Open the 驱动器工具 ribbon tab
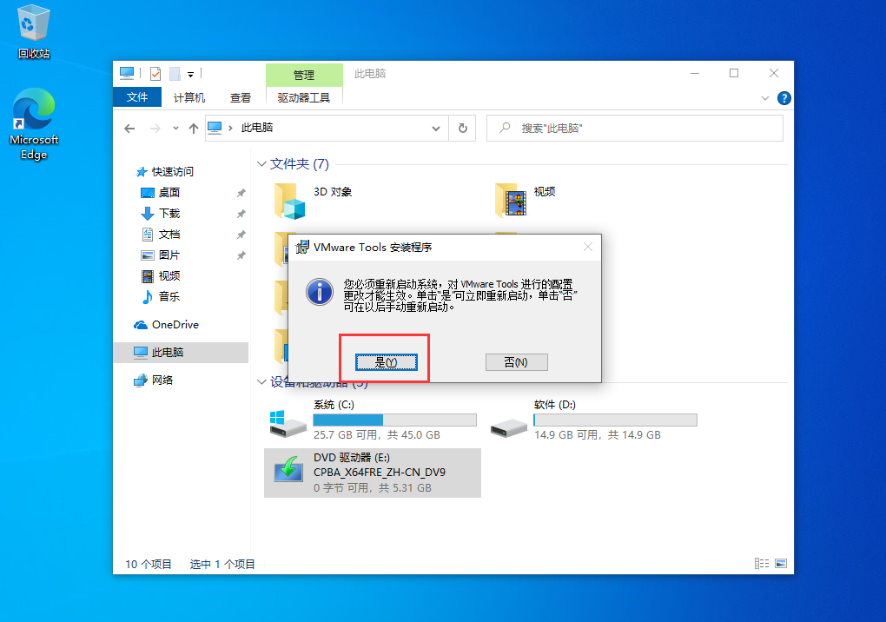Screen dimensions: 886x622 point(304,98)
